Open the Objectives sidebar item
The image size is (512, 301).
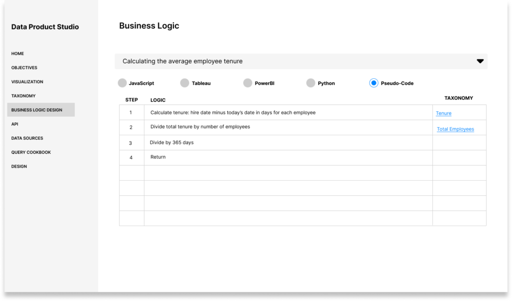click(x=24, y=67)
